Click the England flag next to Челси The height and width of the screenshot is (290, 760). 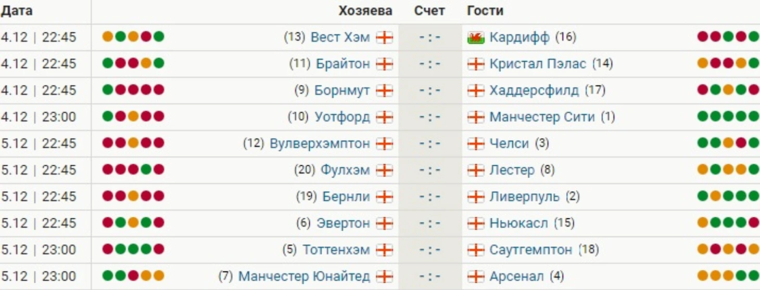476,143
